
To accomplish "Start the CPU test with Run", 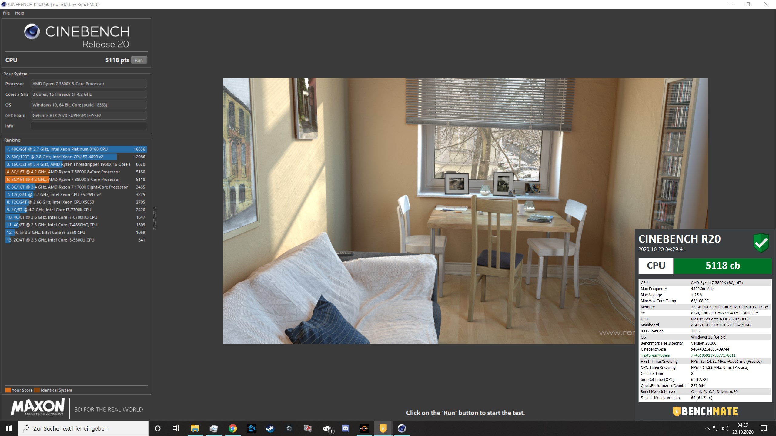I will click(x=139, y=60).
